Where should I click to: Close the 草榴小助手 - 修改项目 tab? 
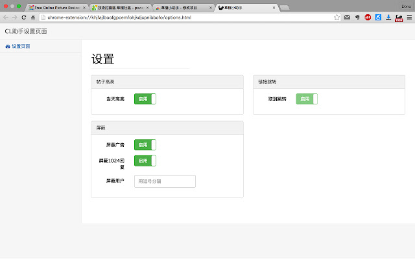[x=211, y=8]
